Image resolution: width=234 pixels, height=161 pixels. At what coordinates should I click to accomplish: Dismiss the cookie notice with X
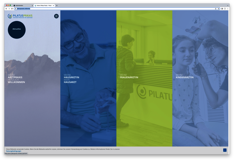pos(225,150)
